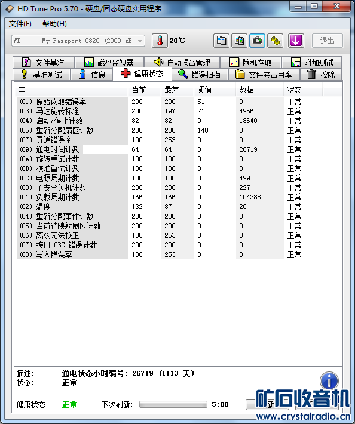Switch to the 附加测试 tab
The height and width of the screenshot is (424, 355).
click(x=312, y=63)
